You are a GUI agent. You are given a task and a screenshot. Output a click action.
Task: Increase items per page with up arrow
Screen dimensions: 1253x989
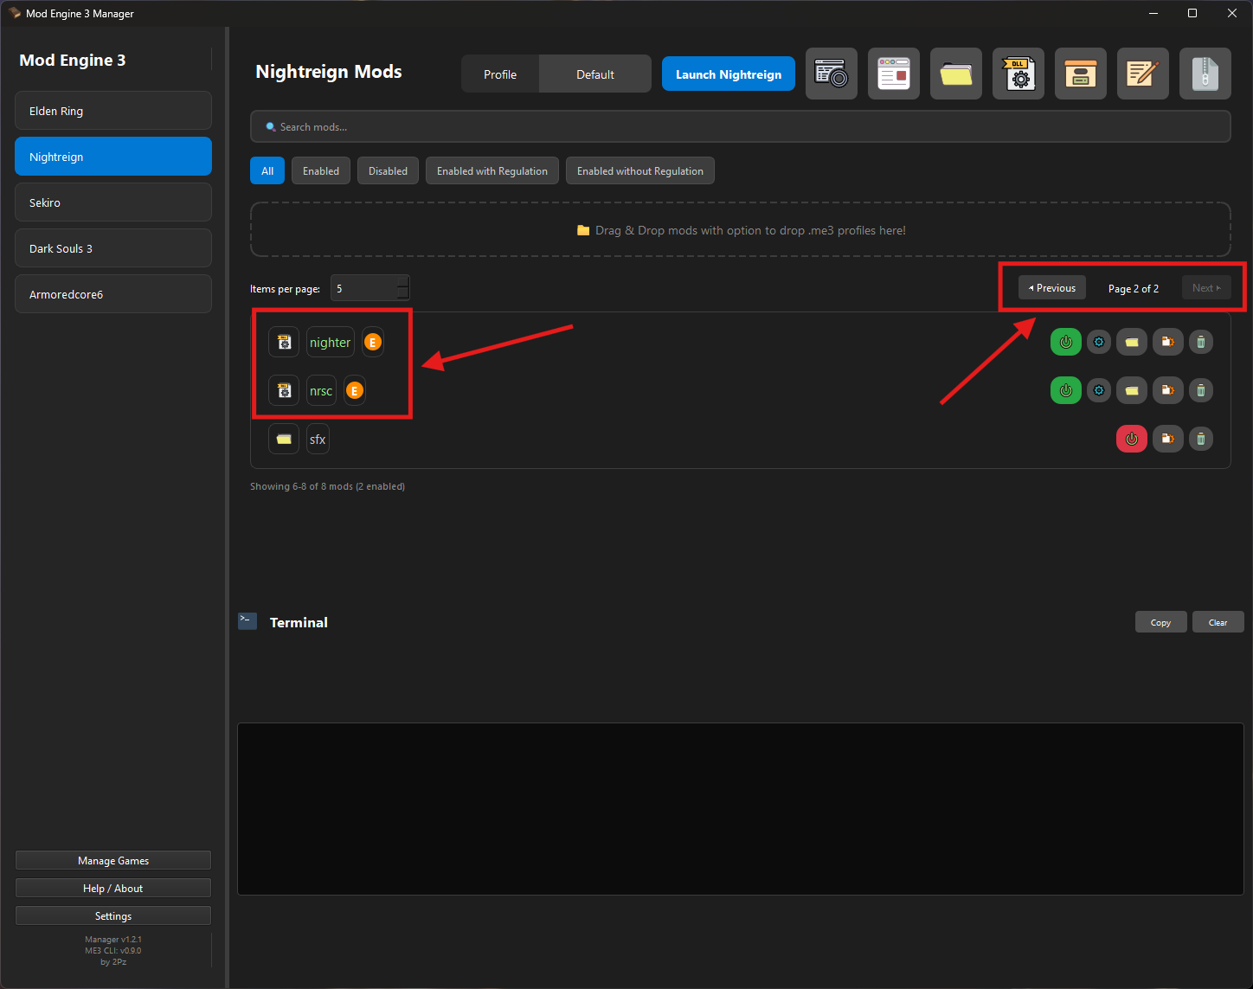(402, 282)
